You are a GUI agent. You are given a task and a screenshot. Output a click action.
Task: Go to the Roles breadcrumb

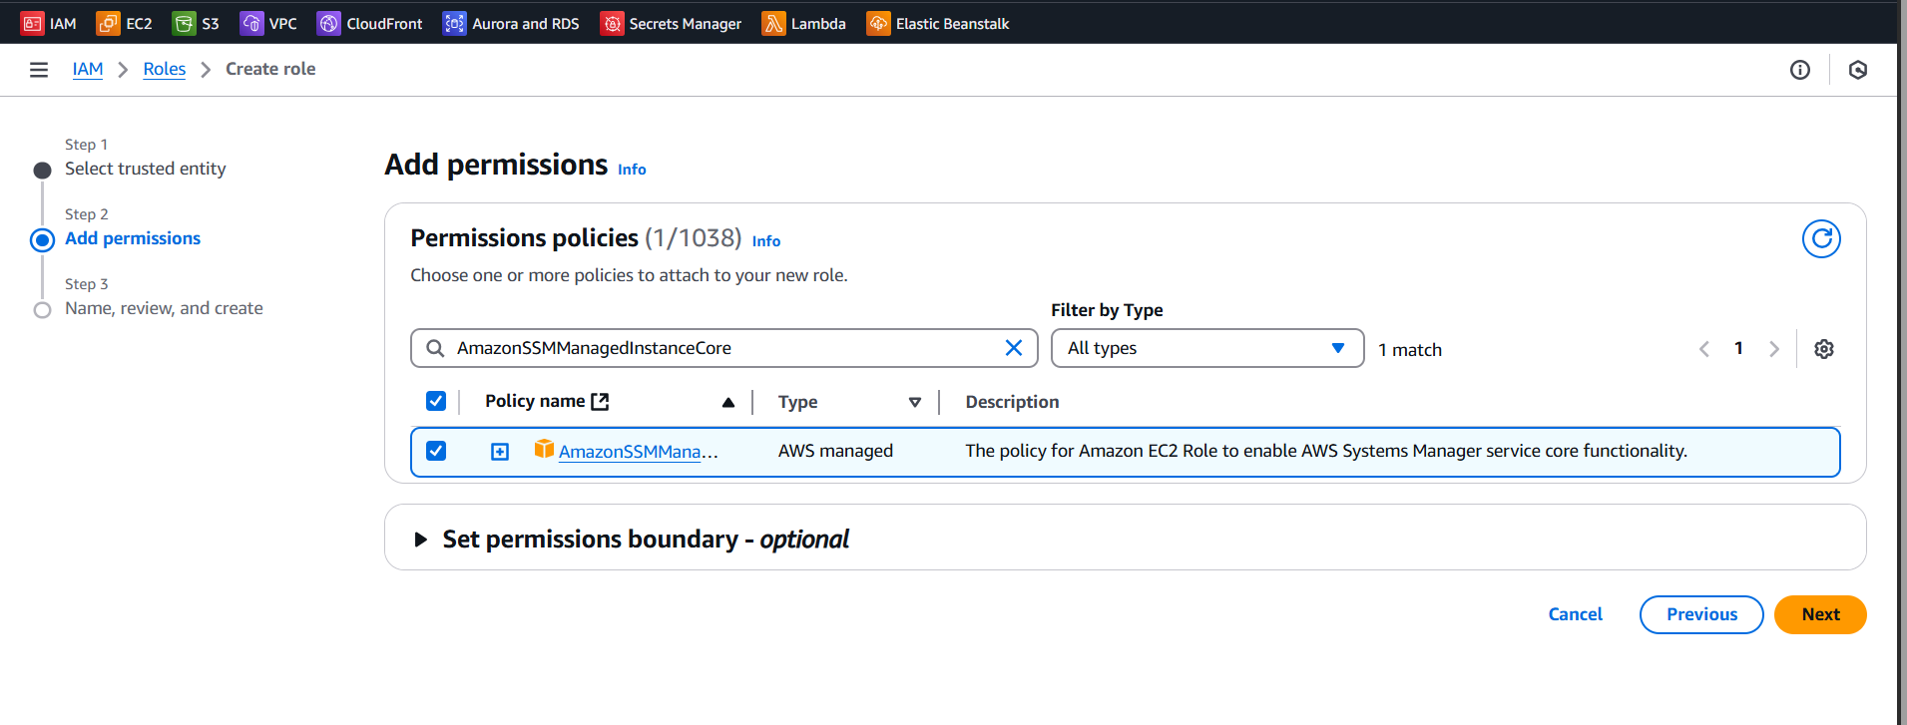point(165,69)
